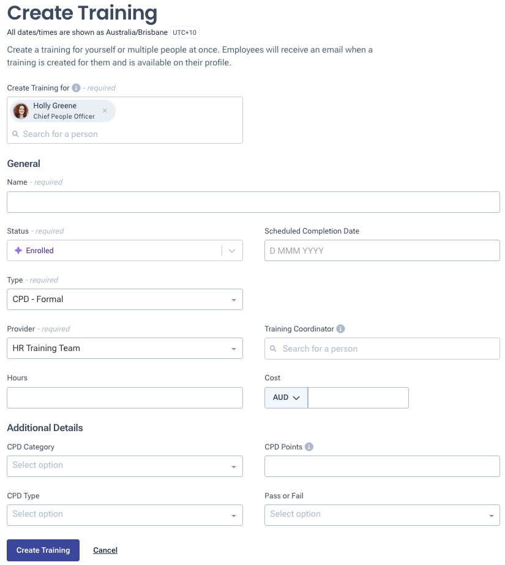This screenshot has width=505, height=565.
Task: Click the info icon beside Create Training for
Action: [76, 88]
